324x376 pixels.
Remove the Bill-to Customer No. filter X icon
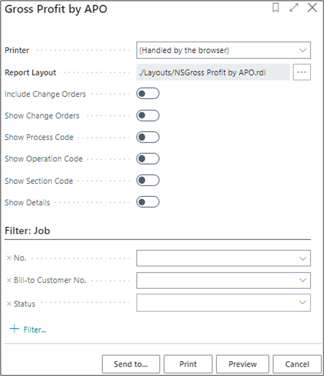[x=8, y=280]
